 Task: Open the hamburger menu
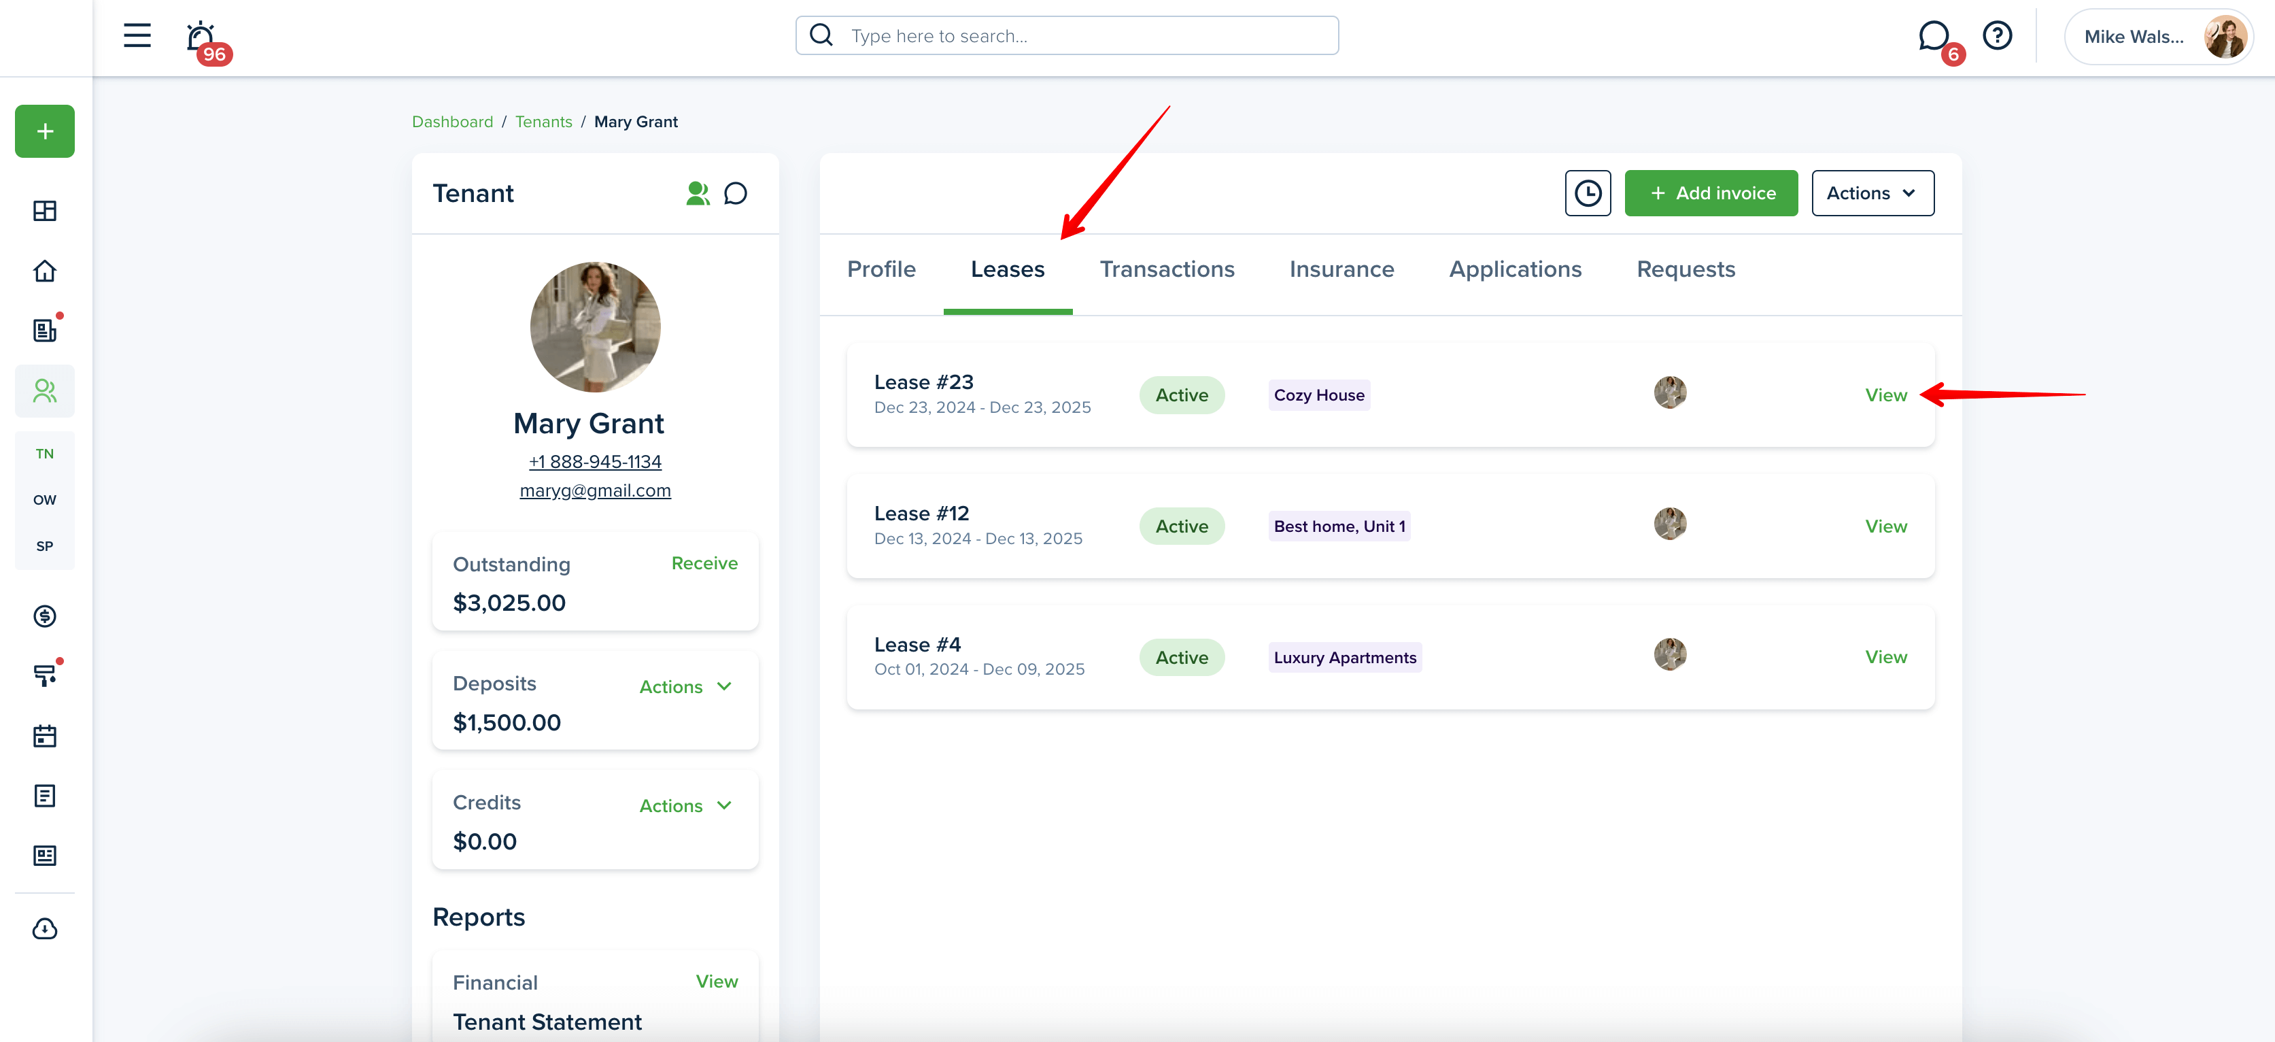(137, 35)
